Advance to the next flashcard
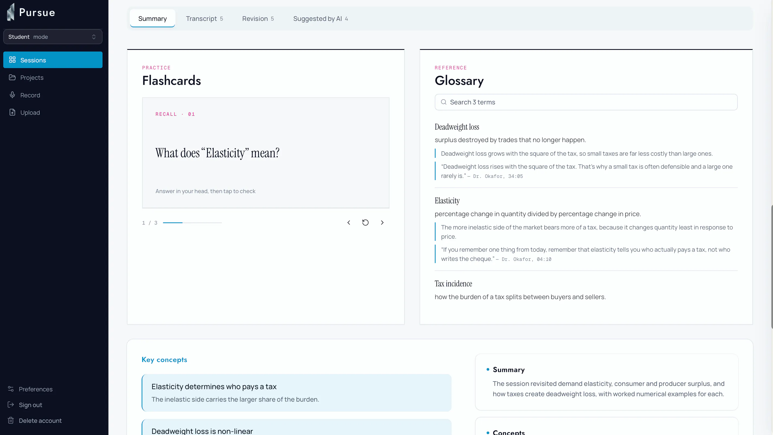Image resolution: width=773 pixels, height=435 pixels. click(x=382, y=223)
